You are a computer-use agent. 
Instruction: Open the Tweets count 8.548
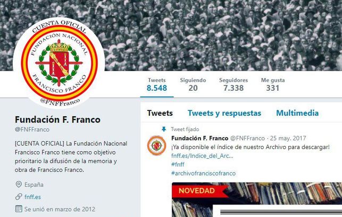pyautogui.click(x=157, y=84)
